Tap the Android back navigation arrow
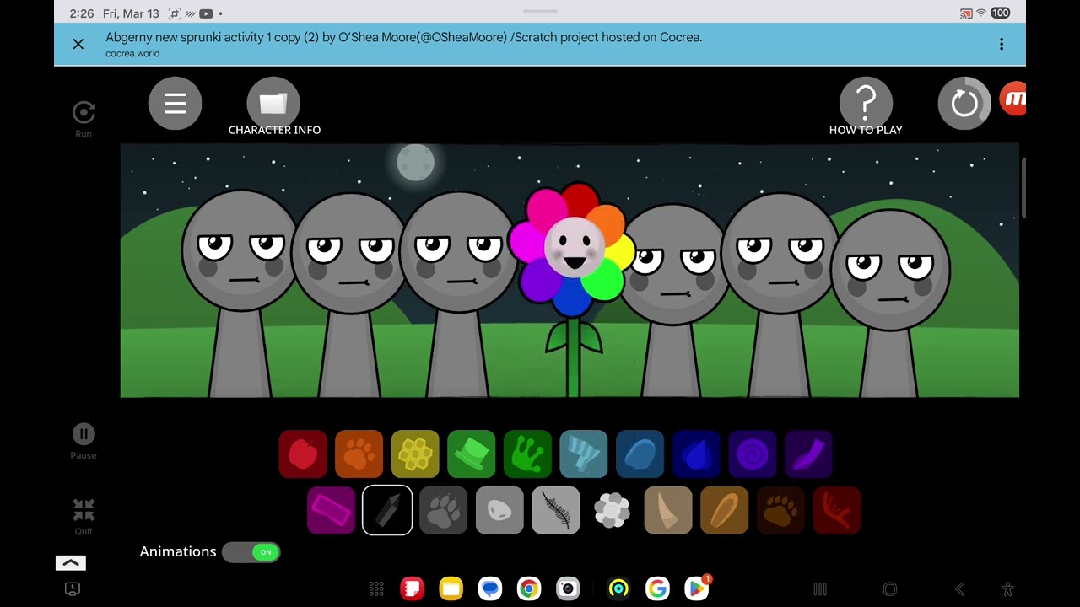The width and height of the screenshot is (1080, 607). tap(959, 589)
